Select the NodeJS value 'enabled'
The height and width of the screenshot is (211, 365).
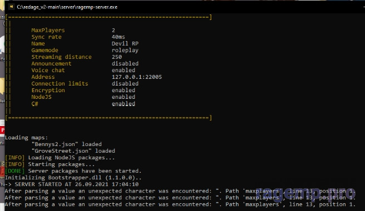pyautogui.click(x=124, y=97)
